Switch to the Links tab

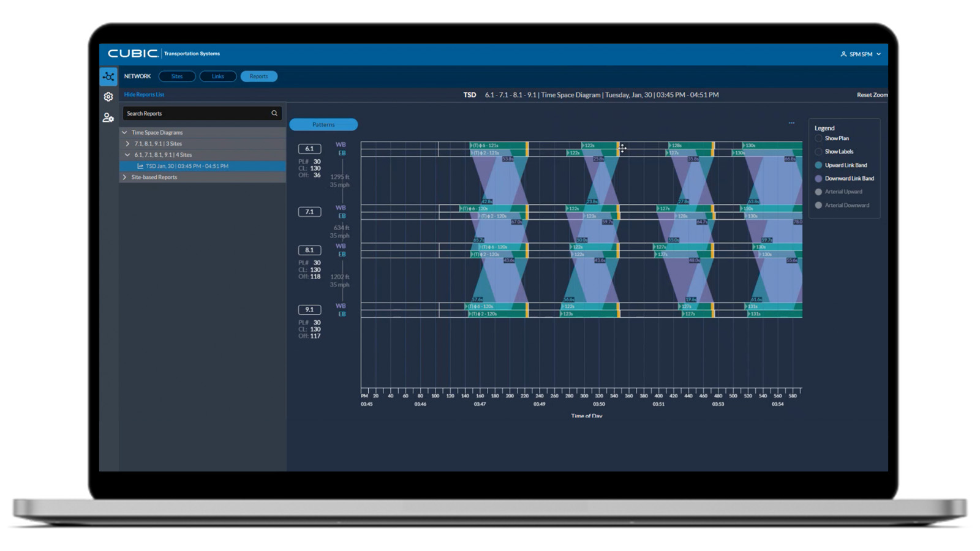click(x=217, y=76)
